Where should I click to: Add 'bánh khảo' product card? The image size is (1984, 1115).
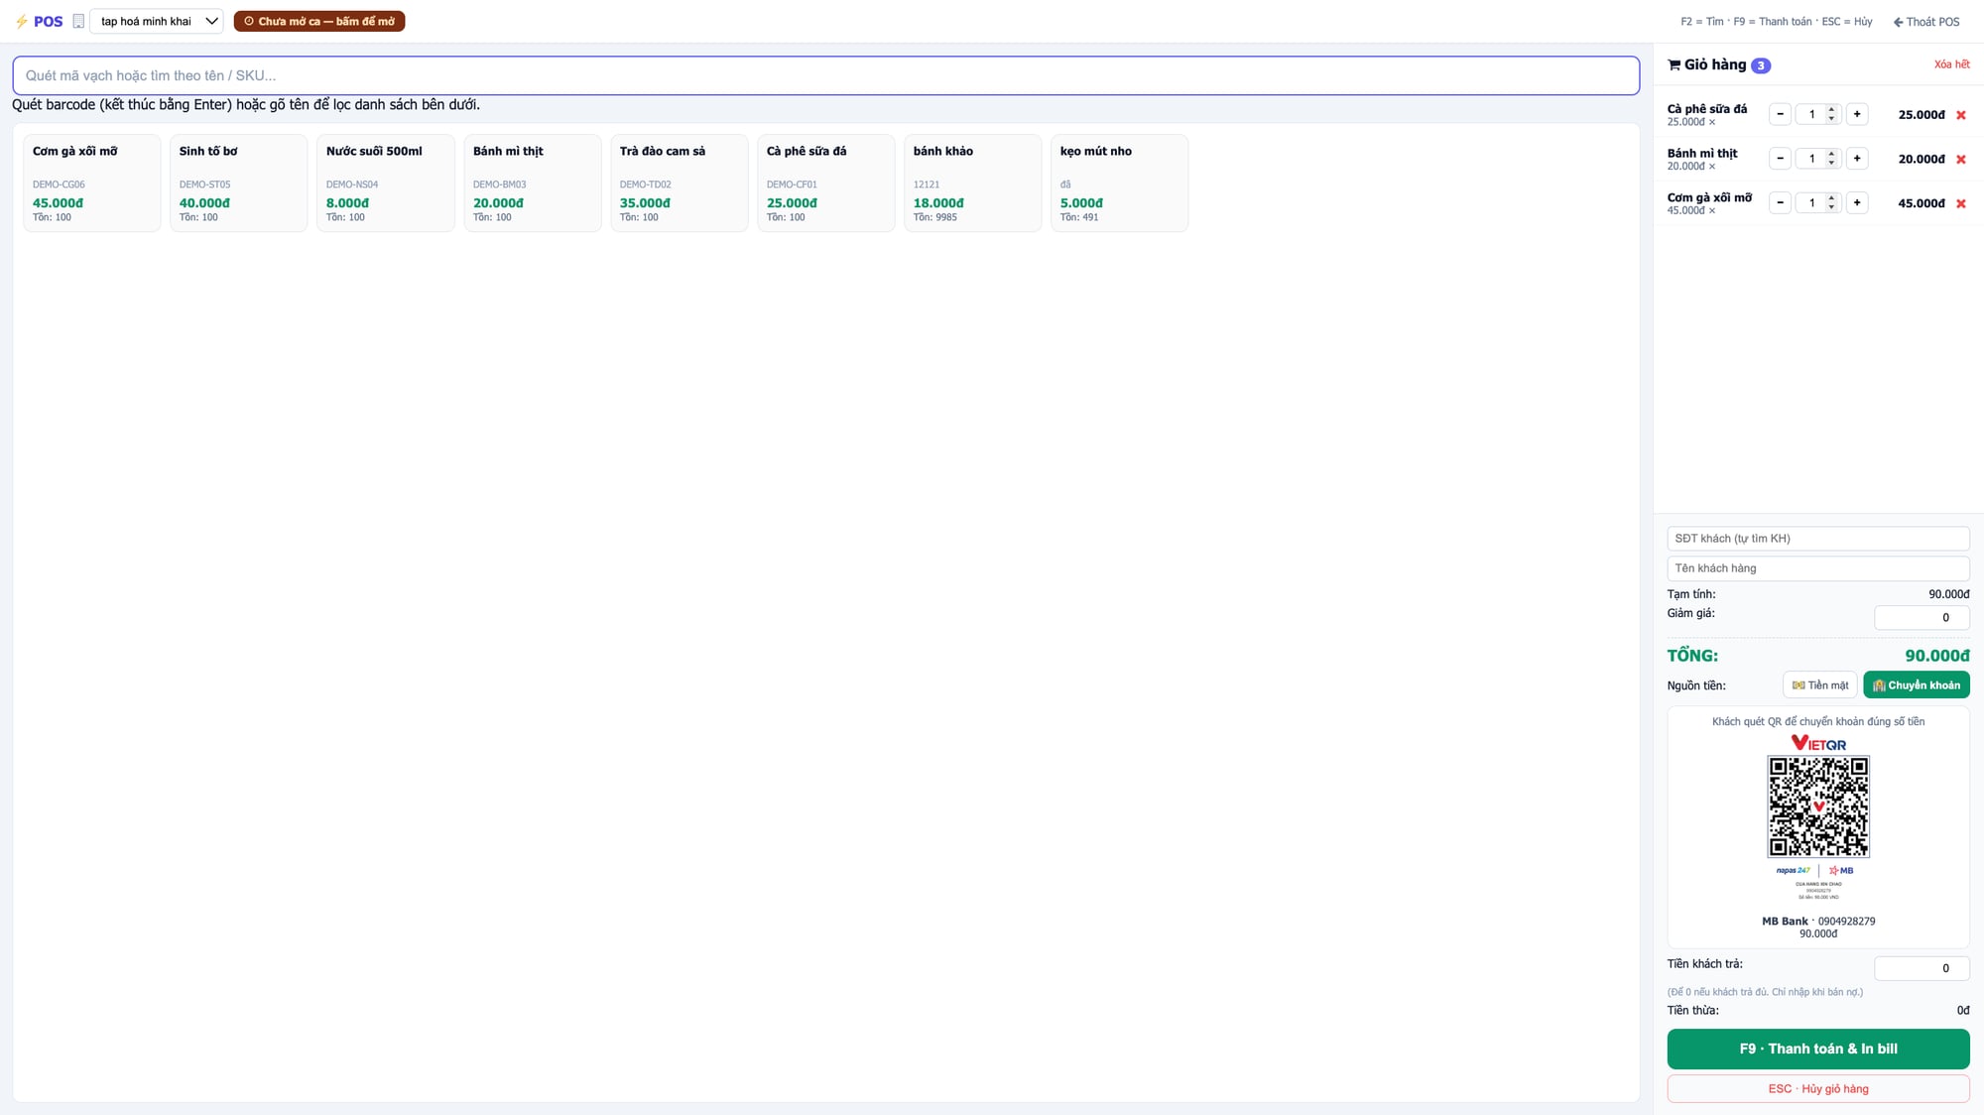(x=972, y=183)
